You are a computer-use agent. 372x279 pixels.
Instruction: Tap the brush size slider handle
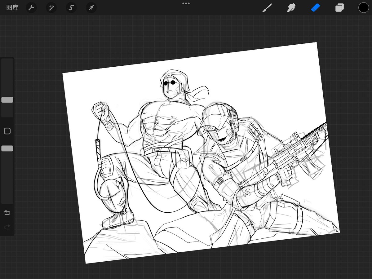tap(7, 100)
